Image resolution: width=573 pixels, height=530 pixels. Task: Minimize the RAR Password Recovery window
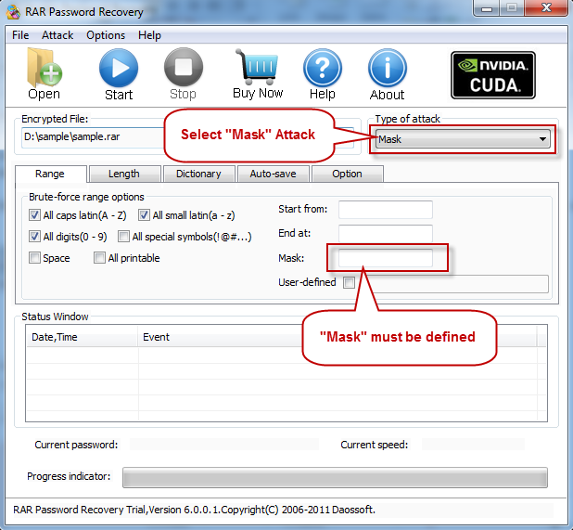[487, 8]
